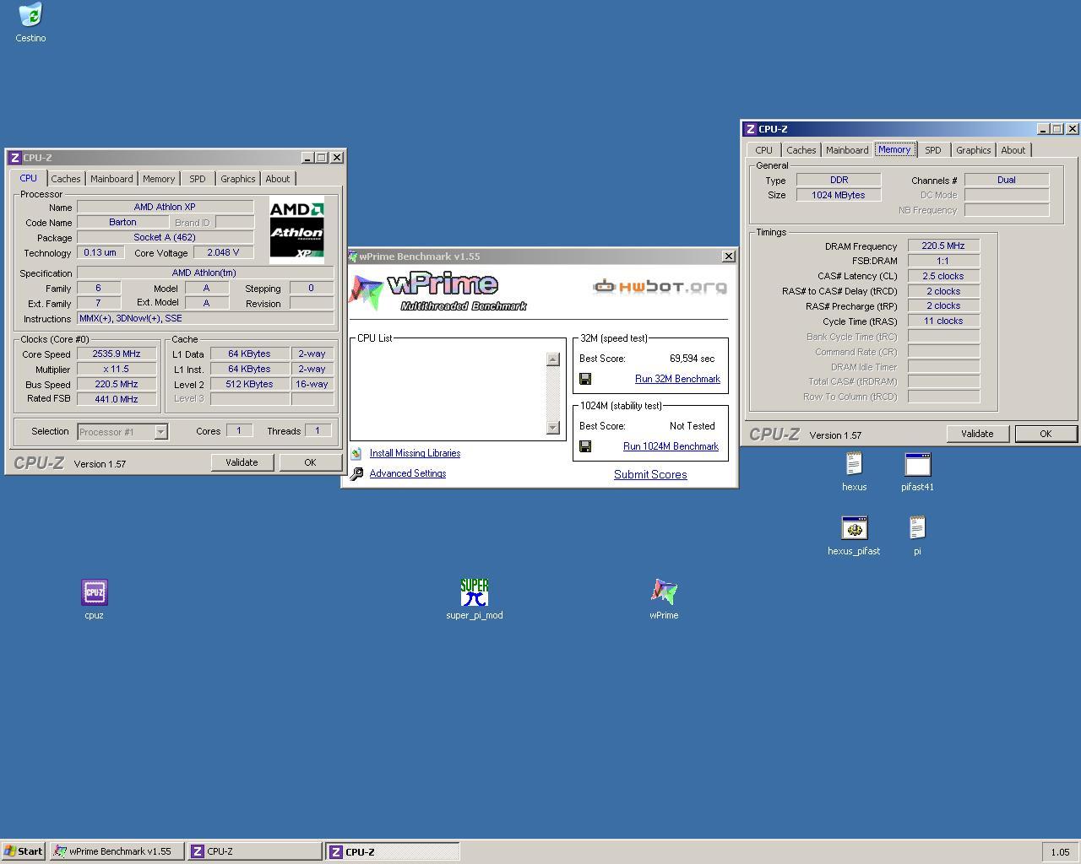Click OK in right CPU-Z Memory window
Image resolution: width=1081 pixels, height=864 pixels.
coord(1046,434)
